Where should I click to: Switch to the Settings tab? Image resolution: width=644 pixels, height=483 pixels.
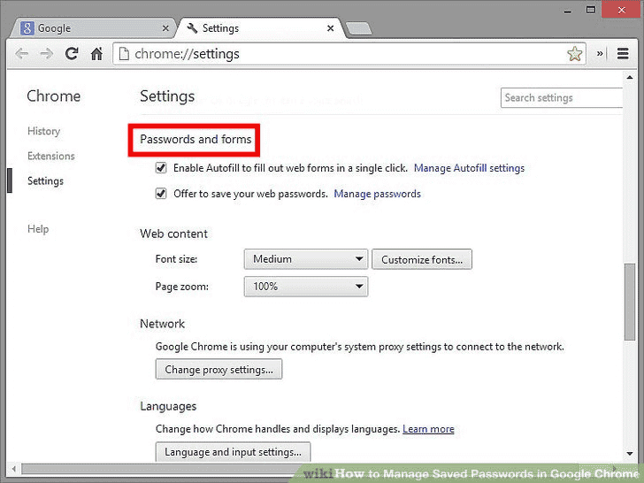[261, 28]
